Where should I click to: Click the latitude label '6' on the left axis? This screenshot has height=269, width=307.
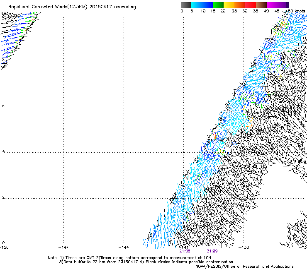tap(3, 106)
